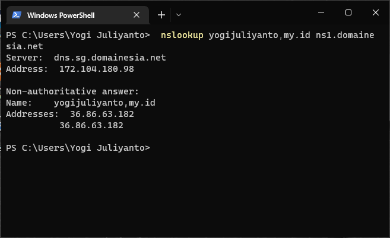Click the yellow nslookup command word
This screenshot has width=390, height=238.
click(x=182, y=36)
